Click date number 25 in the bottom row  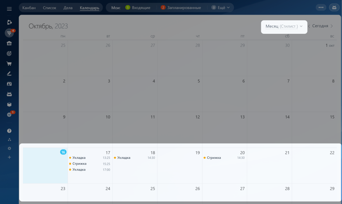[153, 189]
